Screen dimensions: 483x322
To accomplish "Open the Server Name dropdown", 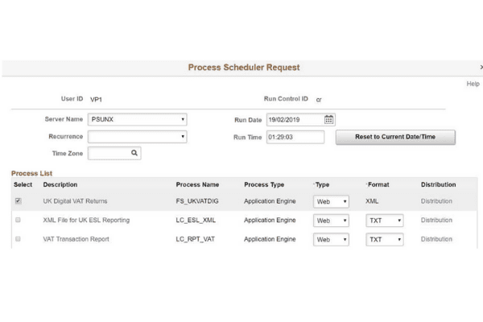I will (138, 119).
